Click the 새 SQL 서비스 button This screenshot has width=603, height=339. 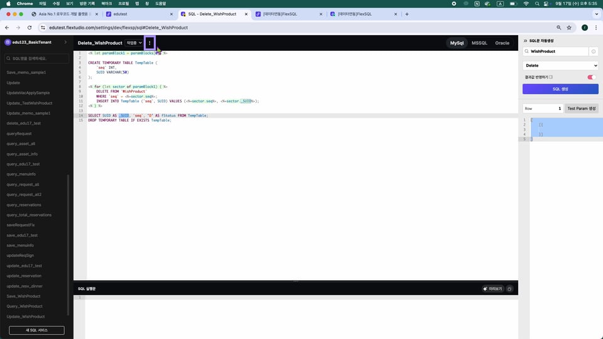pyautogui.click(x=36, y=330)
